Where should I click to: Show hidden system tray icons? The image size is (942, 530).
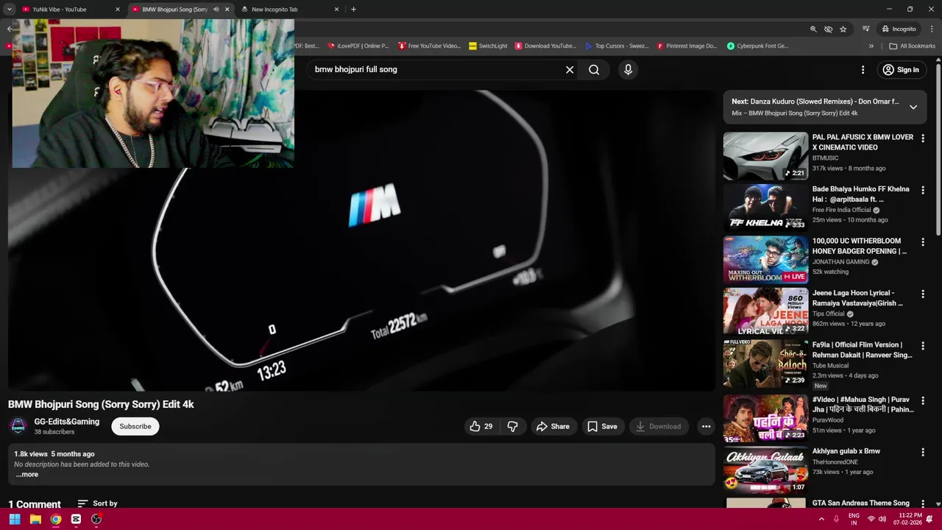(x=821, y=520)
